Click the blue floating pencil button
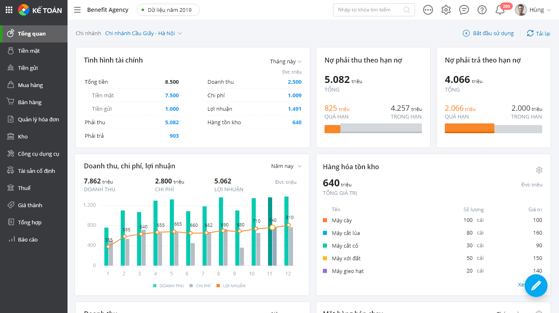The width and height of the screenshot is (559, 313). pyautogui.click(x=536, y=286)
